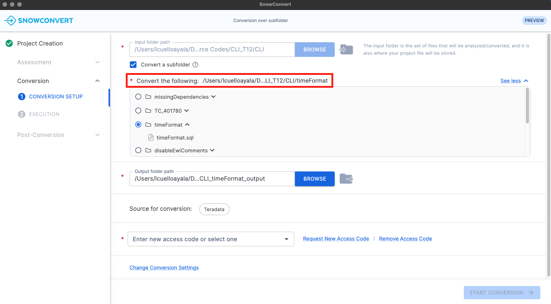Collapse the timeFormat folder chevron
The height and width of the screenshot is (304, 551).
click(x=187, y=125)
